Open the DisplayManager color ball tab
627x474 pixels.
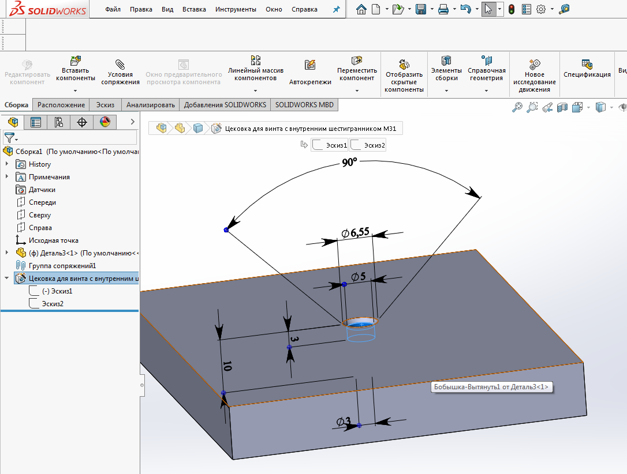pos(104,122)
